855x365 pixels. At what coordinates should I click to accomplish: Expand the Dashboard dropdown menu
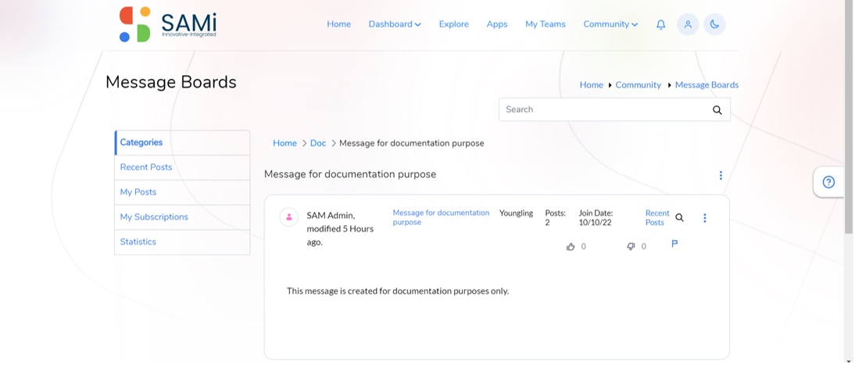point(395,24)
